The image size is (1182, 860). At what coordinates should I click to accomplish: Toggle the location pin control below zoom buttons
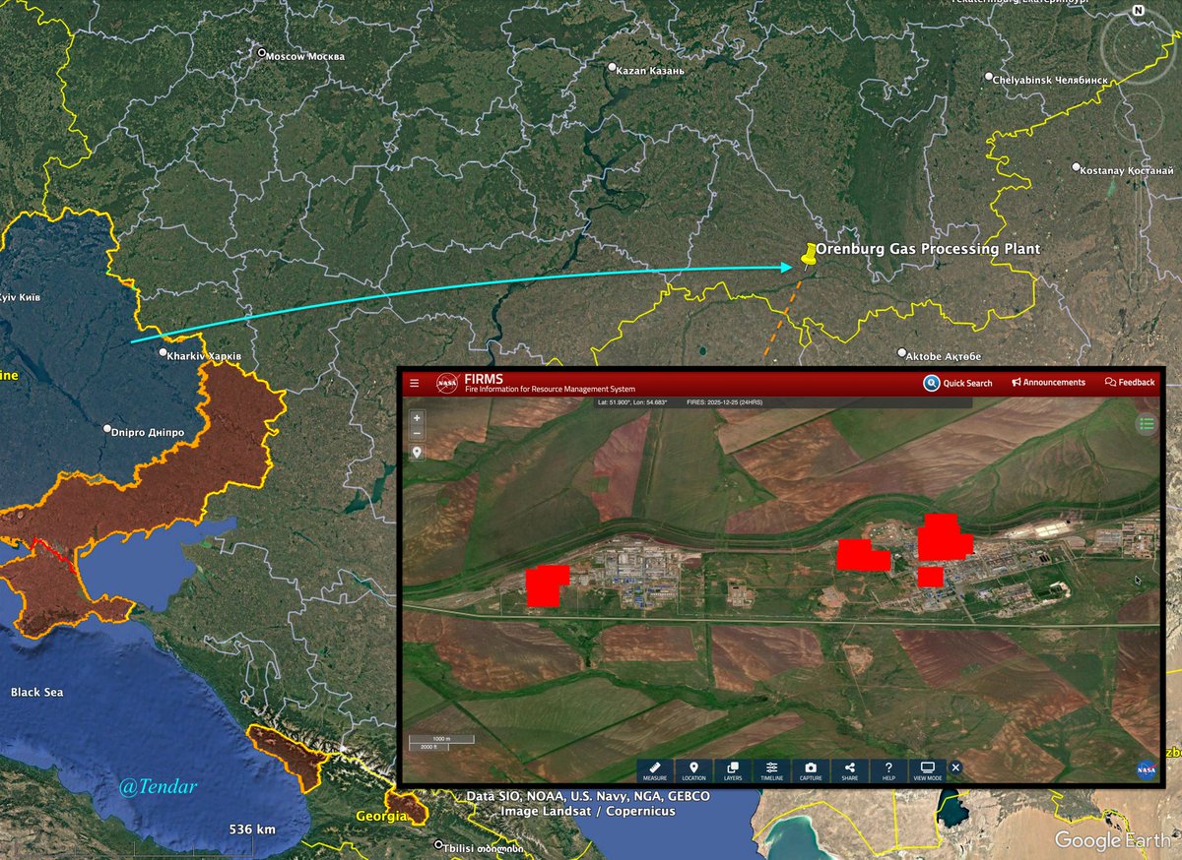(x=417, y=452)
